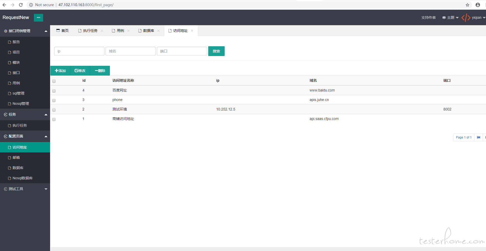Click the 删除 delete button
This screenshot has height=251, width=486.
click(100, 71)
